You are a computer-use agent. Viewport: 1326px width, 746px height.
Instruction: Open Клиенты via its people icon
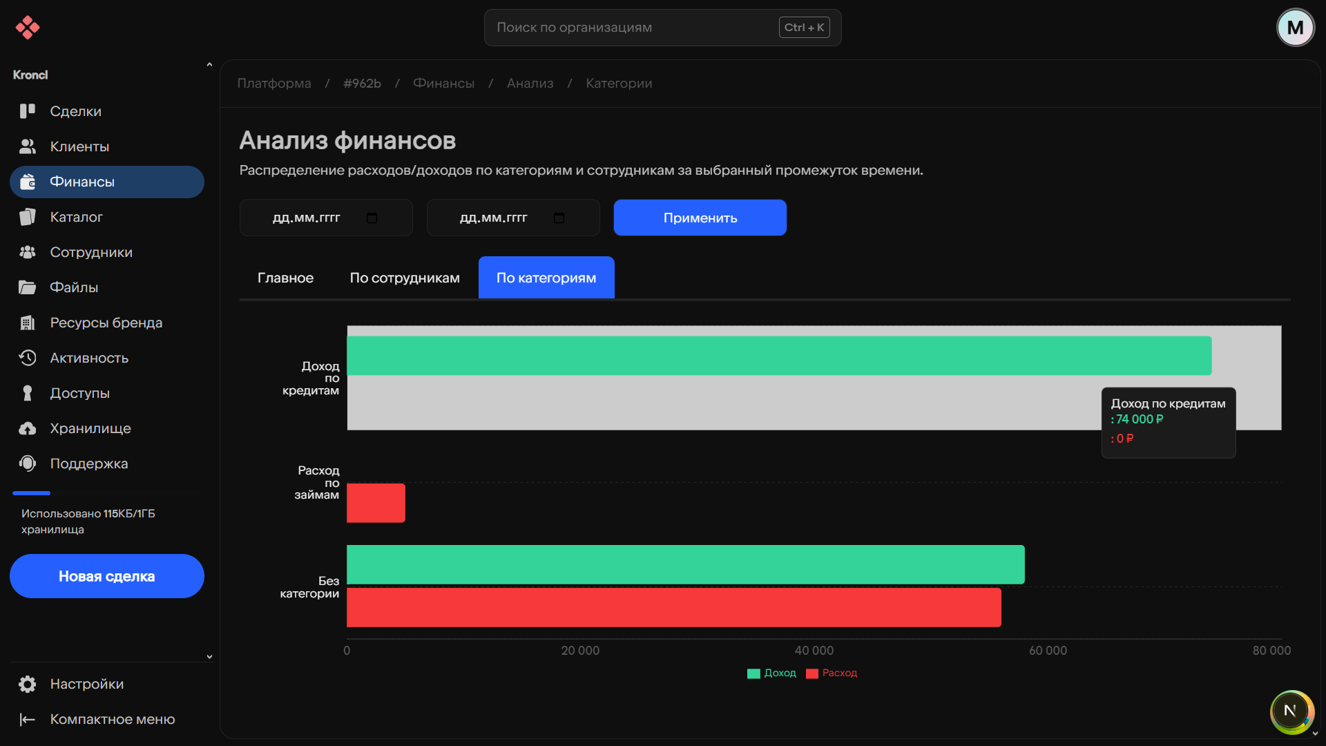click(28, 146)
